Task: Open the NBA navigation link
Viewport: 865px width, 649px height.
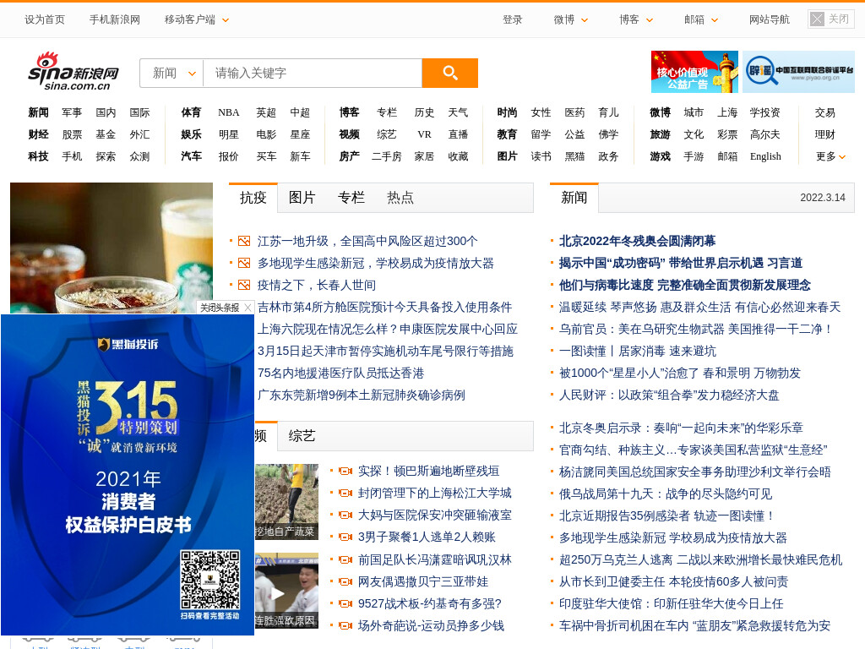Action: (228, 112)
